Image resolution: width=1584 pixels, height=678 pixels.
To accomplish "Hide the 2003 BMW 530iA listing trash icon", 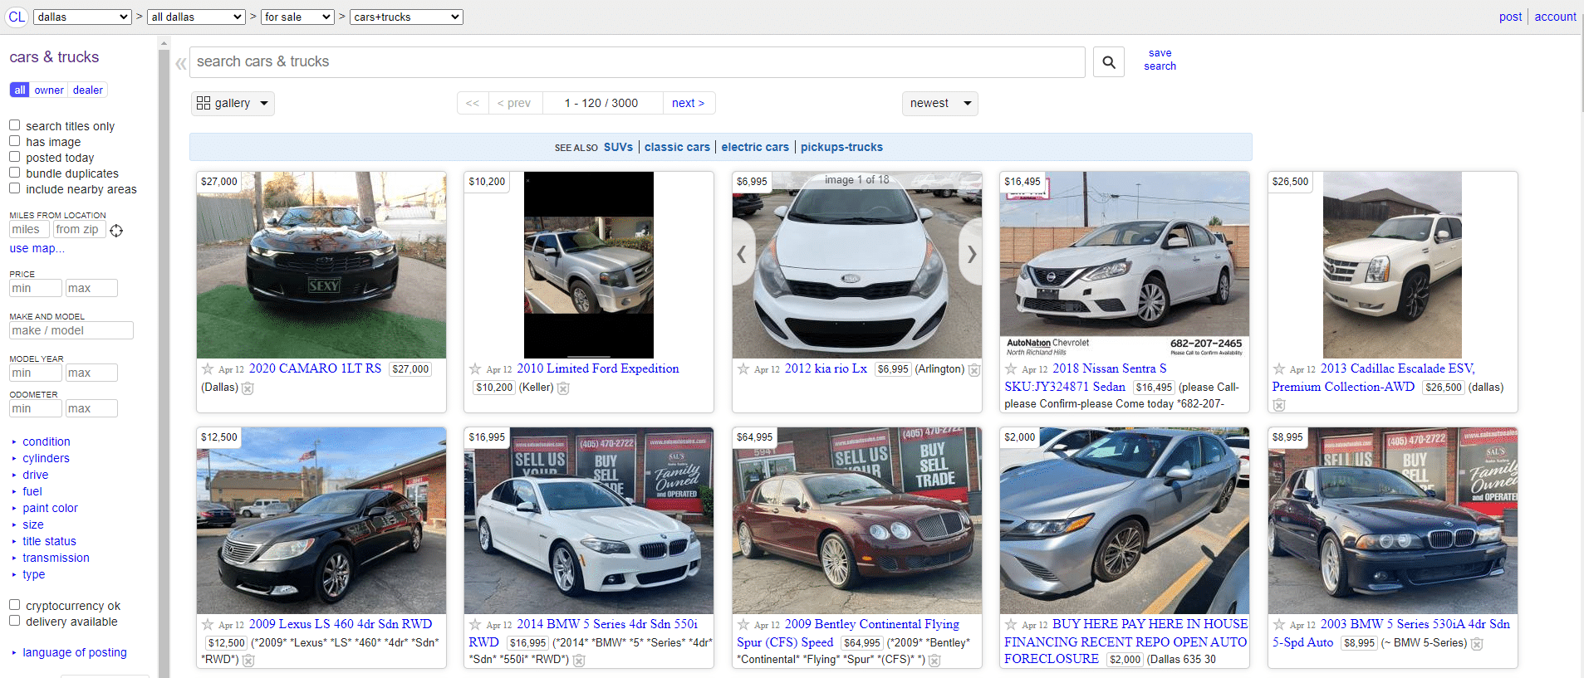I will [x=1477, y=644].
